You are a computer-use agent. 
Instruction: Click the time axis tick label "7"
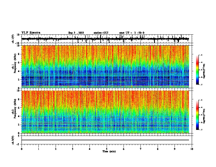click(x=140, y=149)
